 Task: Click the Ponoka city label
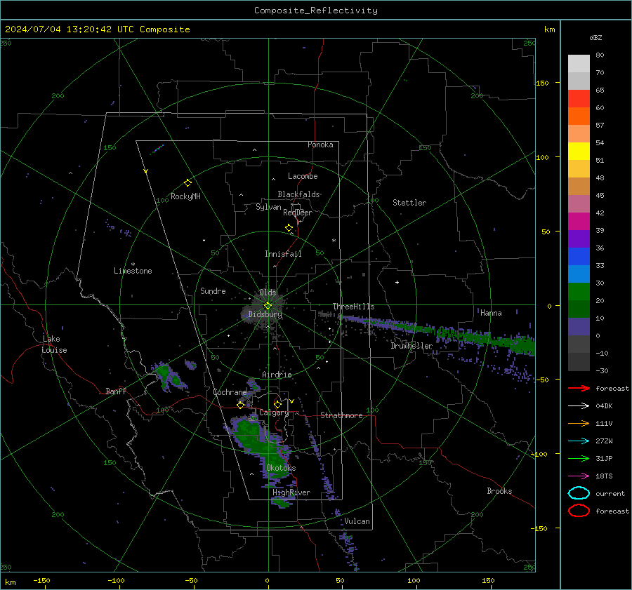coord(320,145)
